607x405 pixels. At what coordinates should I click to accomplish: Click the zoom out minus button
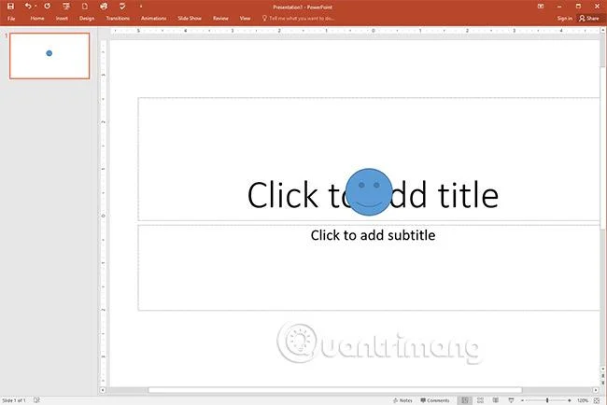[523, 400]
